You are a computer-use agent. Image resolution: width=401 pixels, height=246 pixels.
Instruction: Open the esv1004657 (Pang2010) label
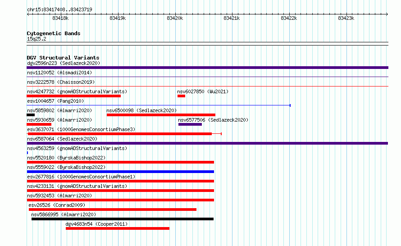[x=55, y=101]
